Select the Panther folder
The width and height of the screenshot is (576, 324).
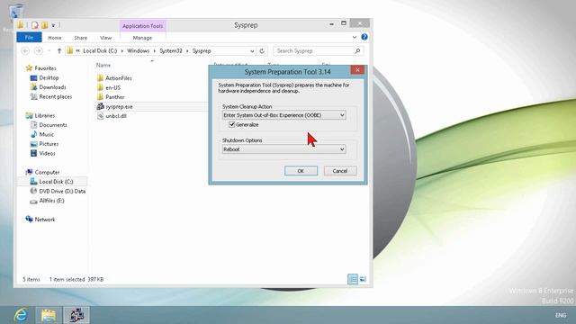(x=114, y=97)
